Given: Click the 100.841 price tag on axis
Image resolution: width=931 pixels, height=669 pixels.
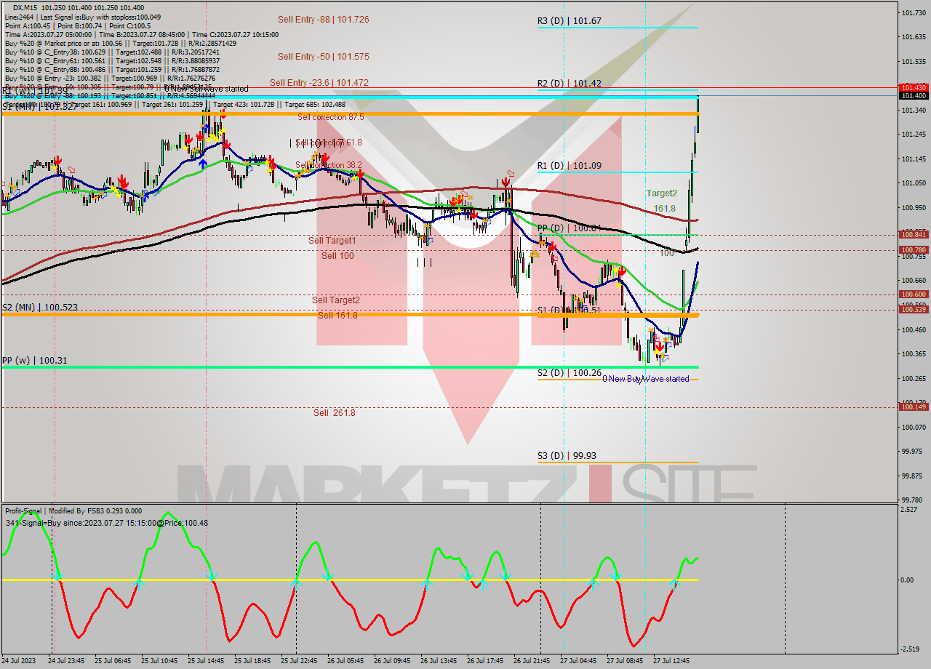Looking at the screenshot, I should tap(914, 234).
